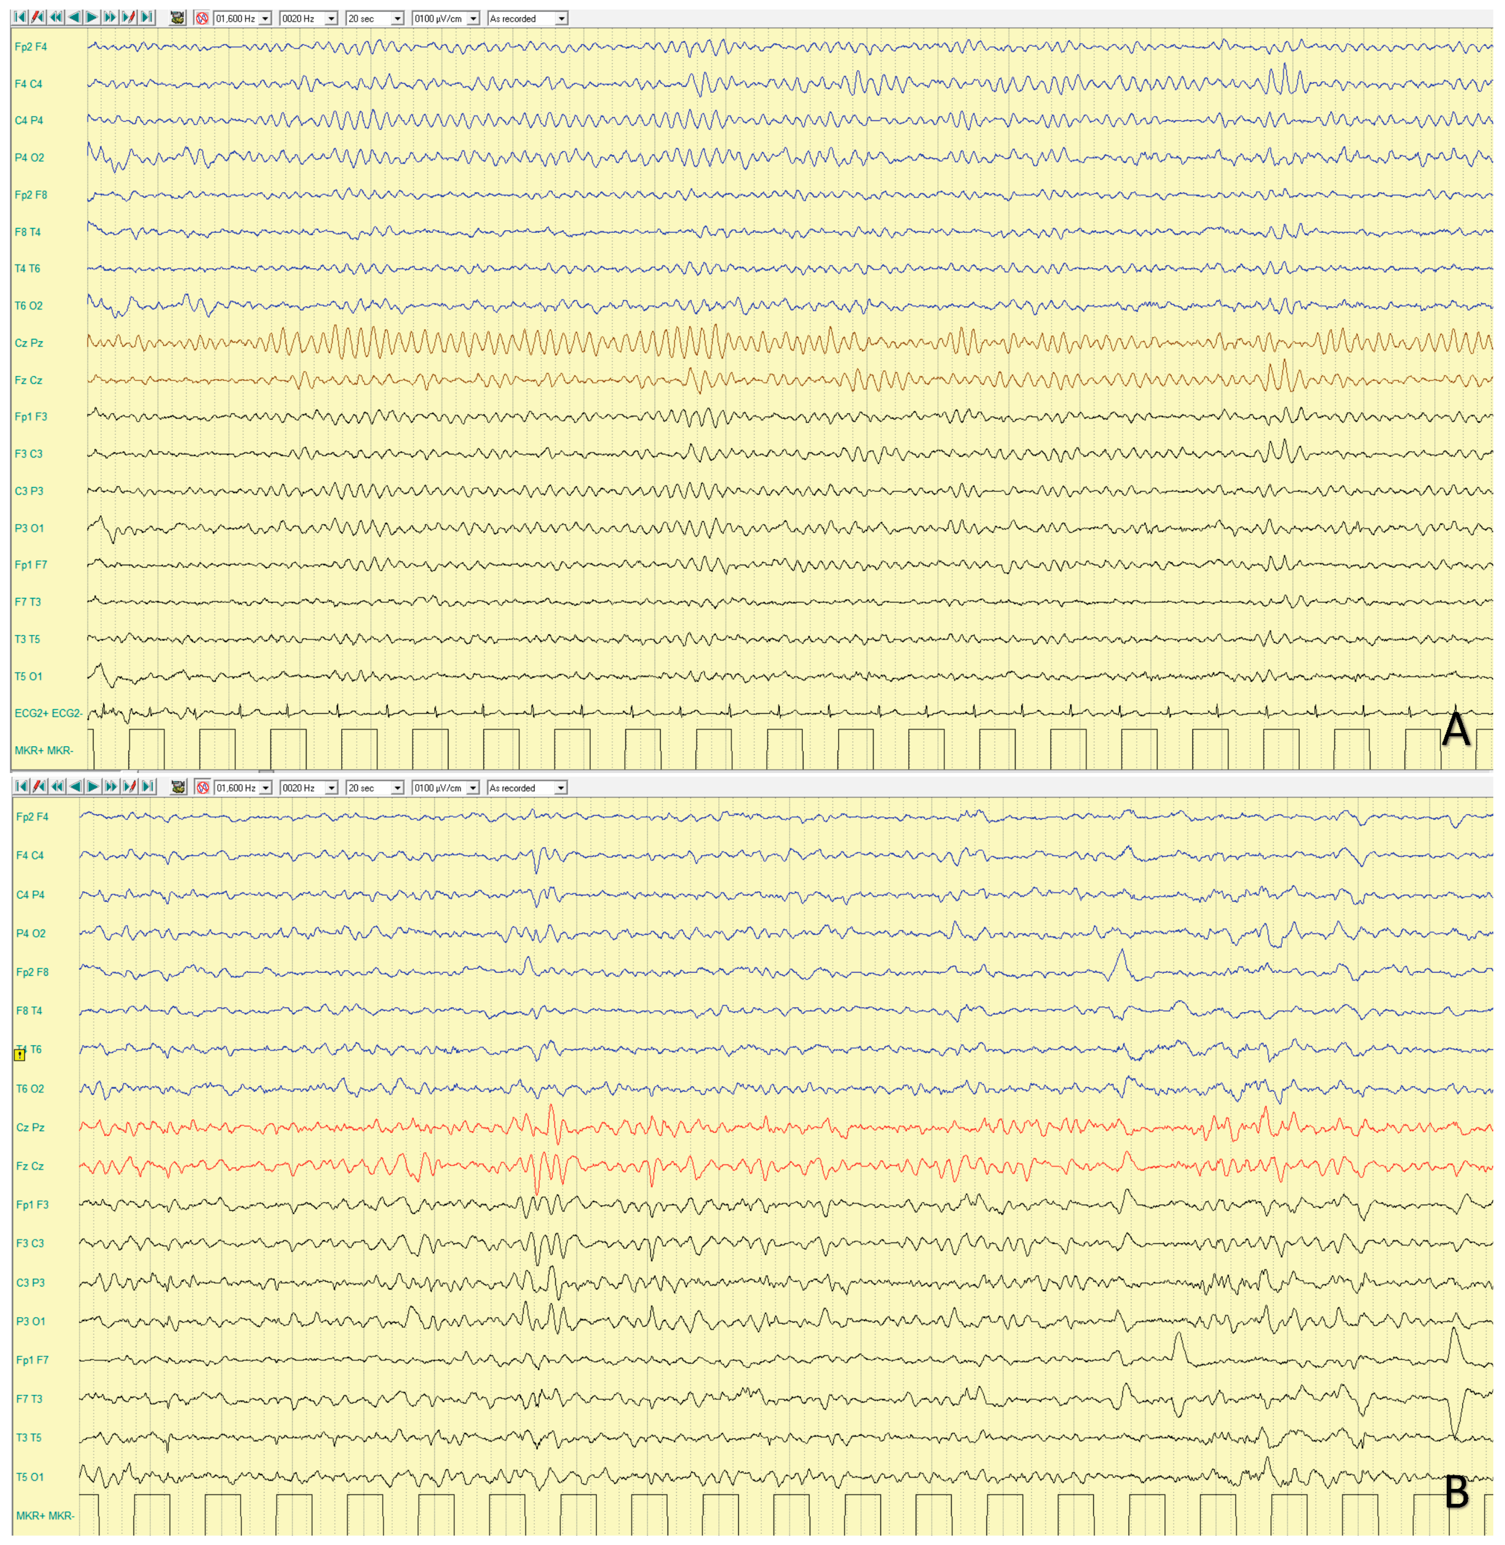Jump to recording end in lower toolbar

click(x=148, y=786)
